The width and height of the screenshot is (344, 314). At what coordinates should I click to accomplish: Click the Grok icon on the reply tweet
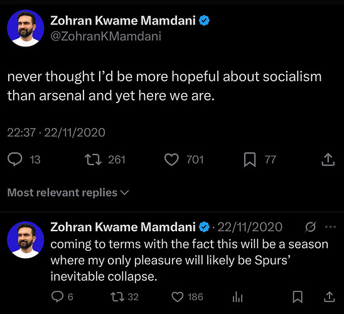pyautogui.click(x=311, y=227)
